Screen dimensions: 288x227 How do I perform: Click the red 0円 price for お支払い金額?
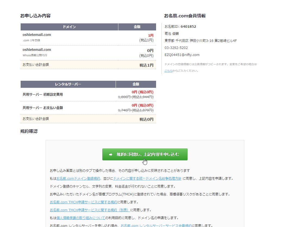pos(143,105)
